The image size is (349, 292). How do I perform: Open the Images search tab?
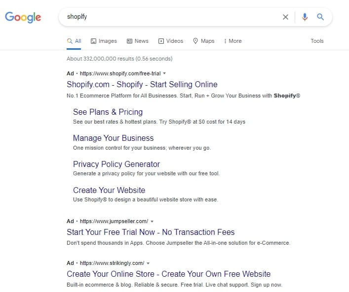104,41
